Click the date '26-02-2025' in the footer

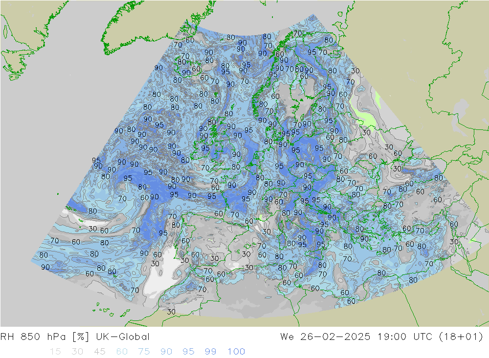click(x=335, y=337)
